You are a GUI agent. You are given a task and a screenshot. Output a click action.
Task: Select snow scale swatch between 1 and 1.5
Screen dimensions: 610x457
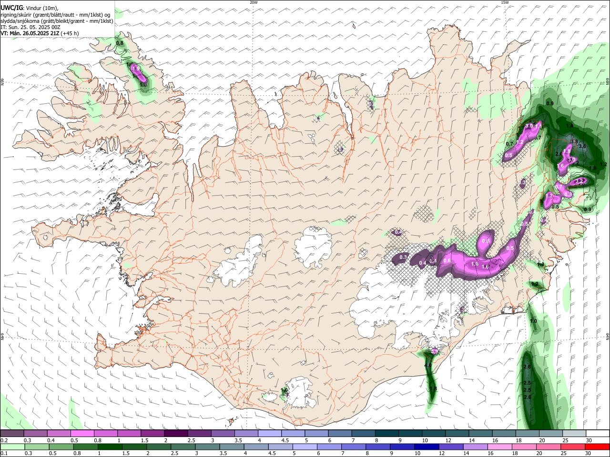[129, 433]
